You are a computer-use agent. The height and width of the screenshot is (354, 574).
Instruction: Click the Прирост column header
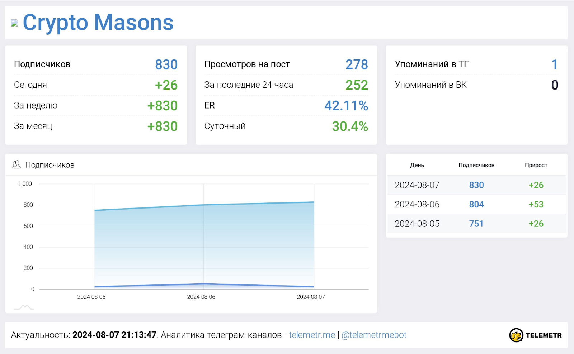coord(536,165)
